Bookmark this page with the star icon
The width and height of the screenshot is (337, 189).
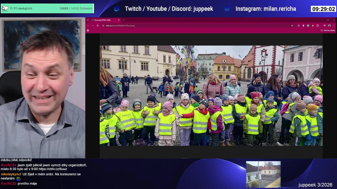pyautogui.click(x=292, y=25)
